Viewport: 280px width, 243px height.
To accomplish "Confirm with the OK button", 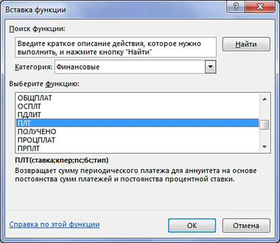I will [x=192, y=225].
